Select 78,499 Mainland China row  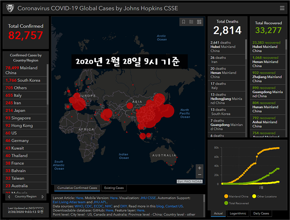coord(25,70)
